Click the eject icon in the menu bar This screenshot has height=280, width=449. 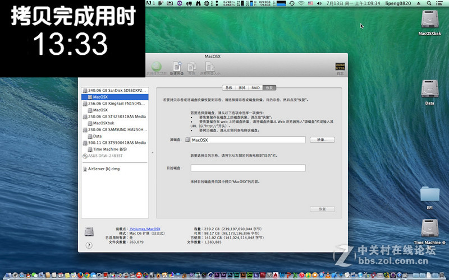pyautogui.click(x=419, y=3)
